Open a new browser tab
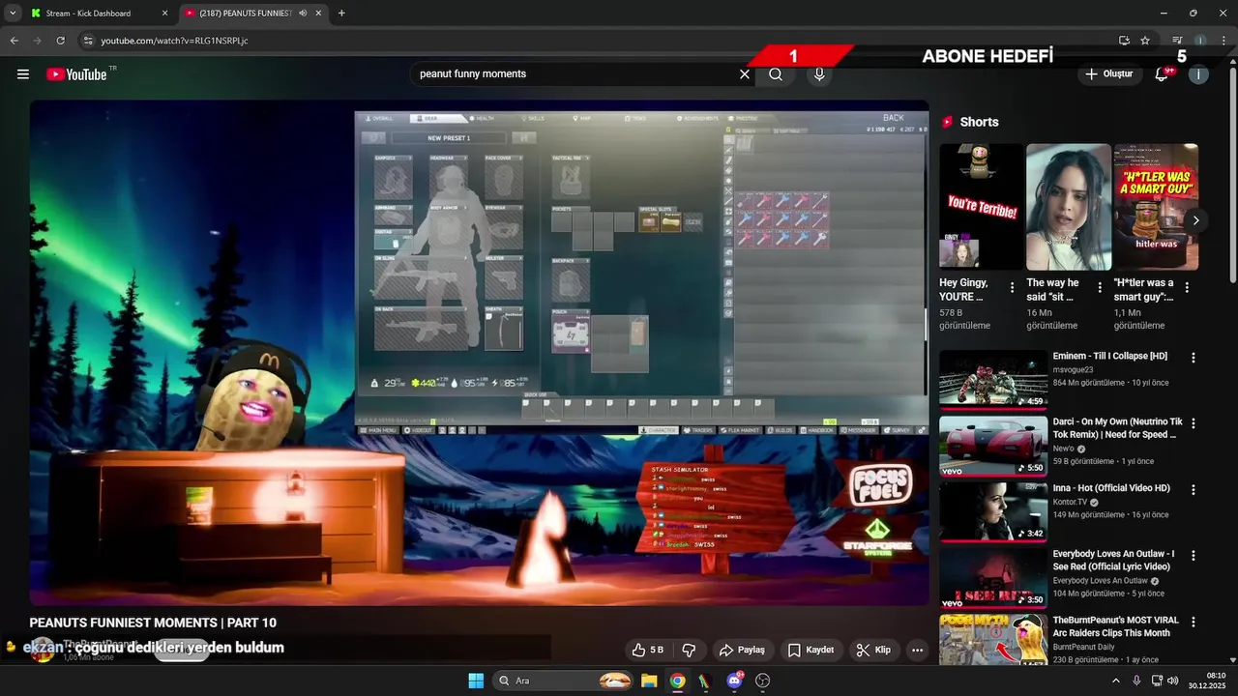The height and width of the screenshot is (696, 1238). (x=341, y=14)
